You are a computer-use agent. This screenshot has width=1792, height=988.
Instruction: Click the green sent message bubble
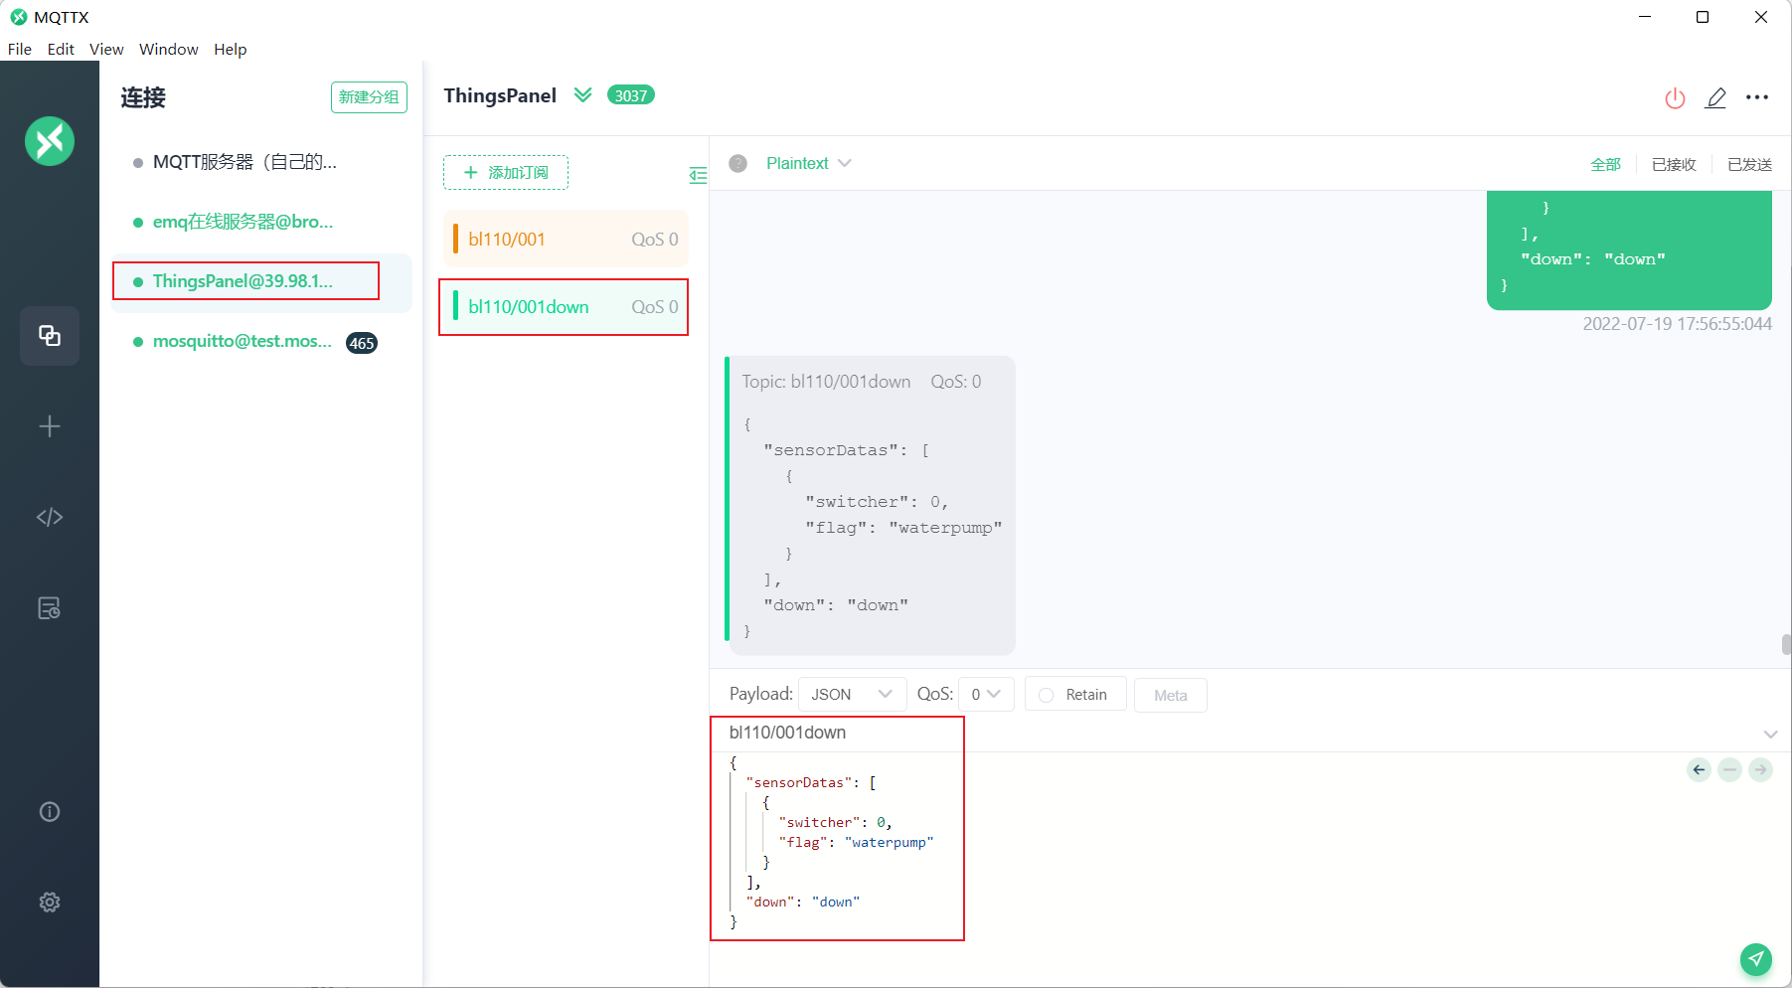pyautogui.click(x=1629, y=250)
